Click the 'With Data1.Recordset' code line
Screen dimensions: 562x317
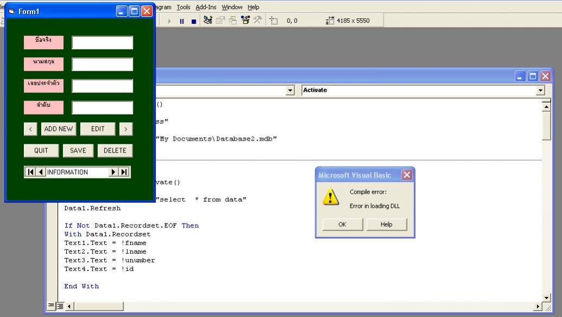click(x=107, y=234)
